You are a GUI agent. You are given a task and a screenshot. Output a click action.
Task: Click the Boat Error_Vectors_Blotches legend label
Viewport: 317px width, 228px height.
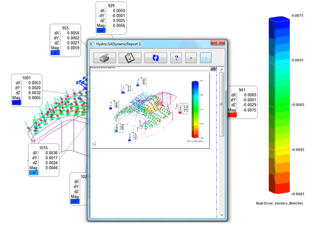click(x=279, y=203)
